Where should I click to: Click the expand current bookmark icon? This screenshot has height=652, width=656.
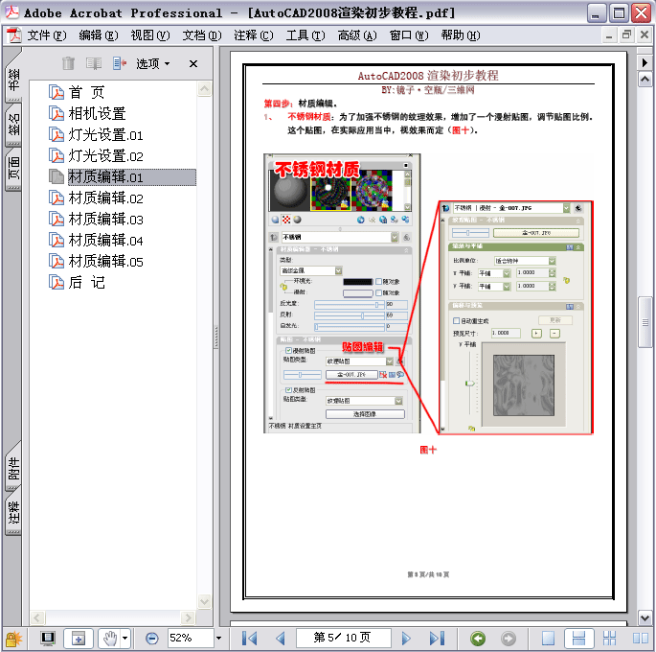pos(120,63)
